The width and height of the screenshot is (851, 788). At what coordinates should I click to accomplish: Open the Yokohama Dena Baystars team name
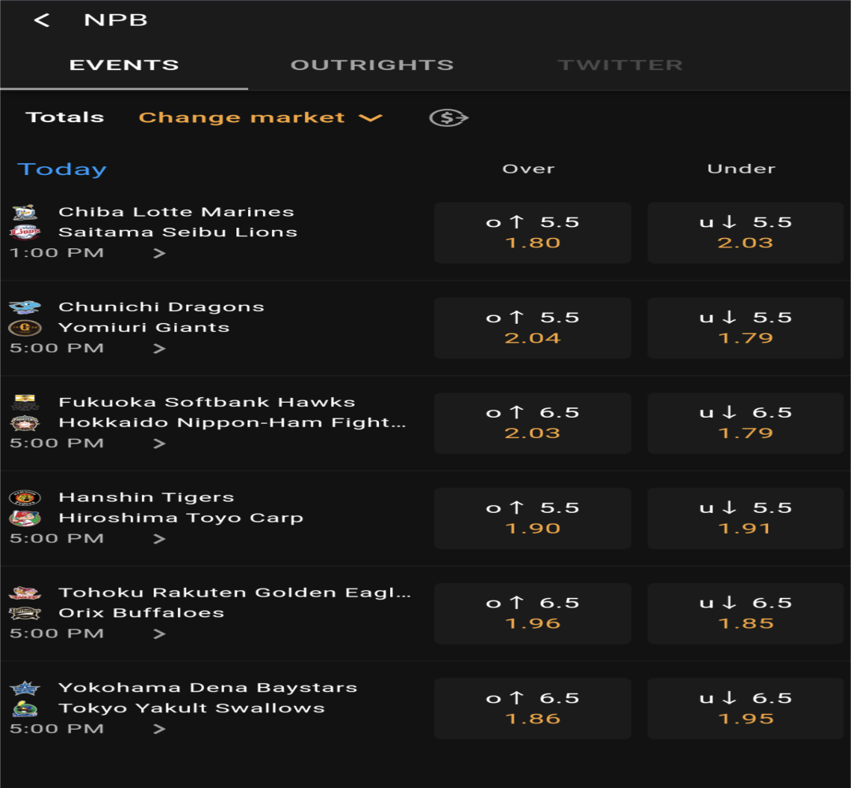(x=208, y=688)
